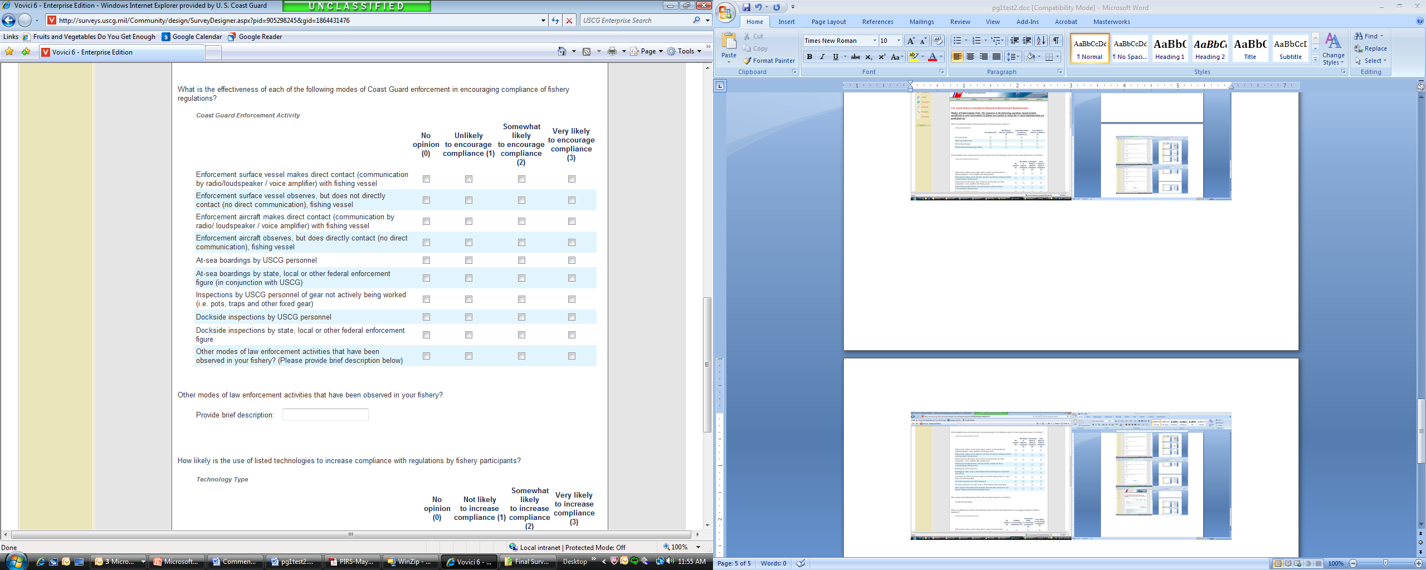Click the Sort A-Z icon
The height and width of the screenshot is (570, 1426).
1041,41
